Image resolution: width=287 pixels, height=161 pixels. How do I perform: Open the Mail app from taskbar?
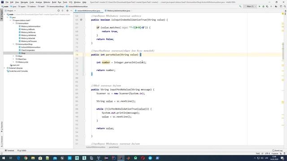(x=55, y=158)
